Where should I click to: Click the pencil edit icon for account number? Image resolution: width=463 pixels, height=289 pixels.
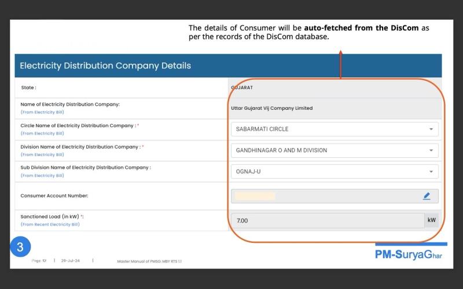point(427,196)
